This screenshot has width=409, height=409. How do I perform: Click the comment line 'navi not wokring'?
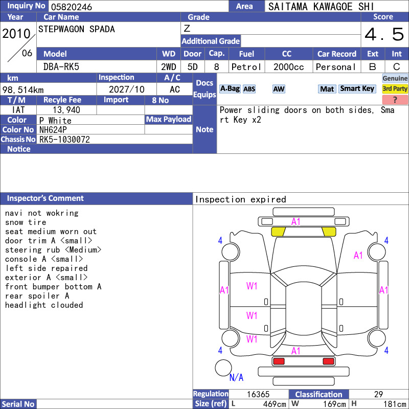click(x=42, y=213)
